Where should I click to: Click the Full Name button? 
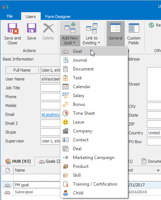pyautogui.click(x=22, y=70)
